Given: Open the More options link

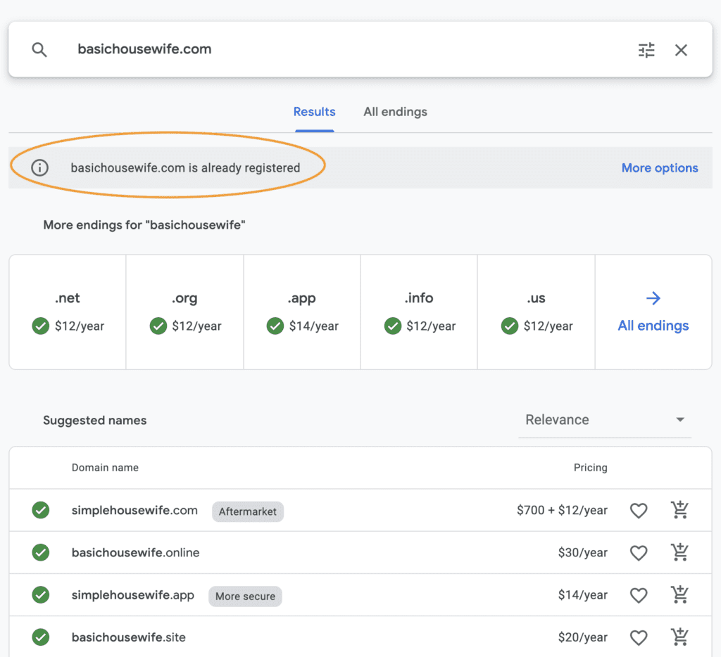Looking at the screenshot, I should pyautogui.click(x=660, y=167).
